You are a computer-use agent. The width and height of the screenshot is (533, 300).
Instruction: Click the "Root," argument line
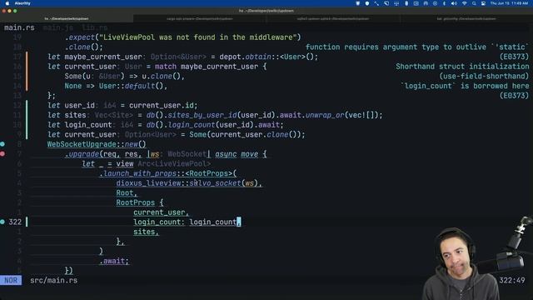pyautogui.click(x=127, y=192)
